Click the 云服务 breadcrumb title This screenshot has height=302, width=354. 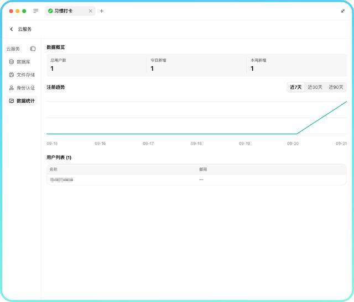coord(24,29)
